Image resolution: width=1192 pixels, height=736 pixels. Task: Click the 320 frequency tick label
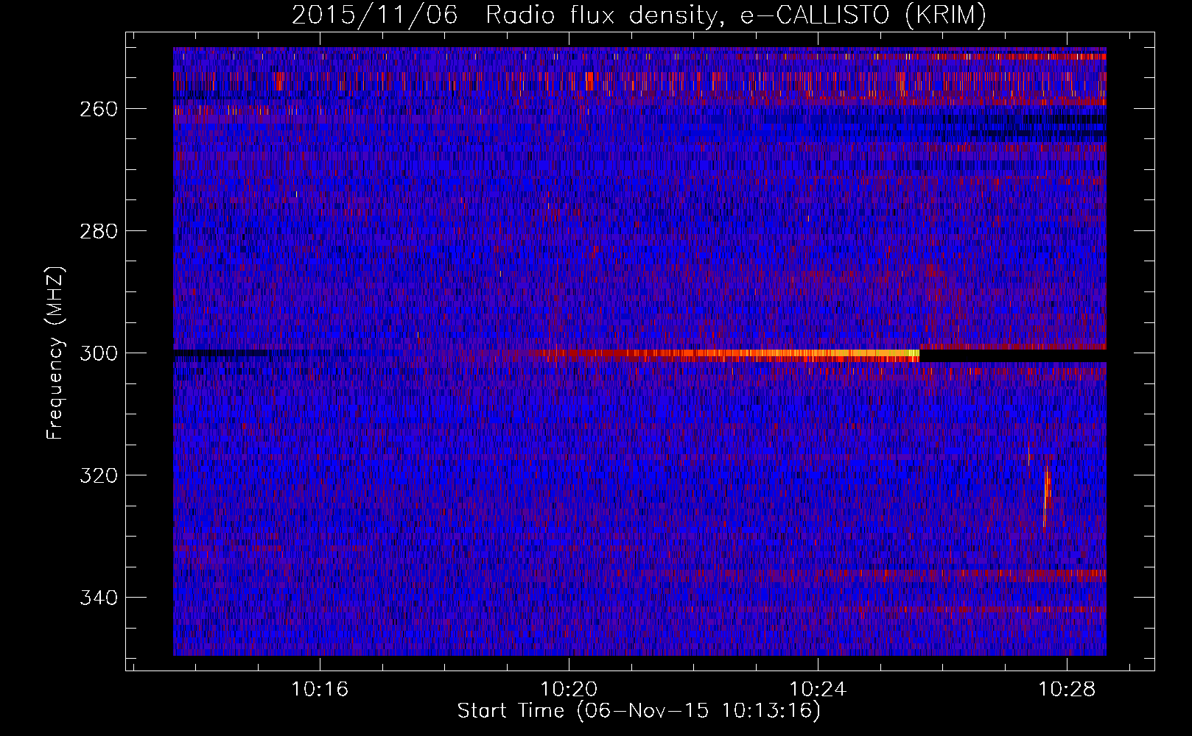click(x=98, y=475)
